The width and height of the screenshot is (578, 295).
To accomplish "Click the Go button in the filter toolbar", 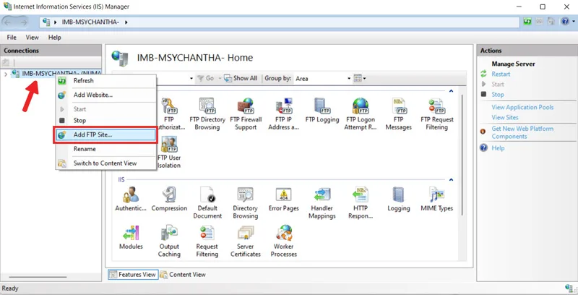I will point(206,78).
